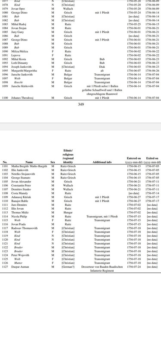The height and width of the screenshot is (345, 161).
Task: Select the name 'Mihal Radoj'
Action: click(x=19, y=24)
